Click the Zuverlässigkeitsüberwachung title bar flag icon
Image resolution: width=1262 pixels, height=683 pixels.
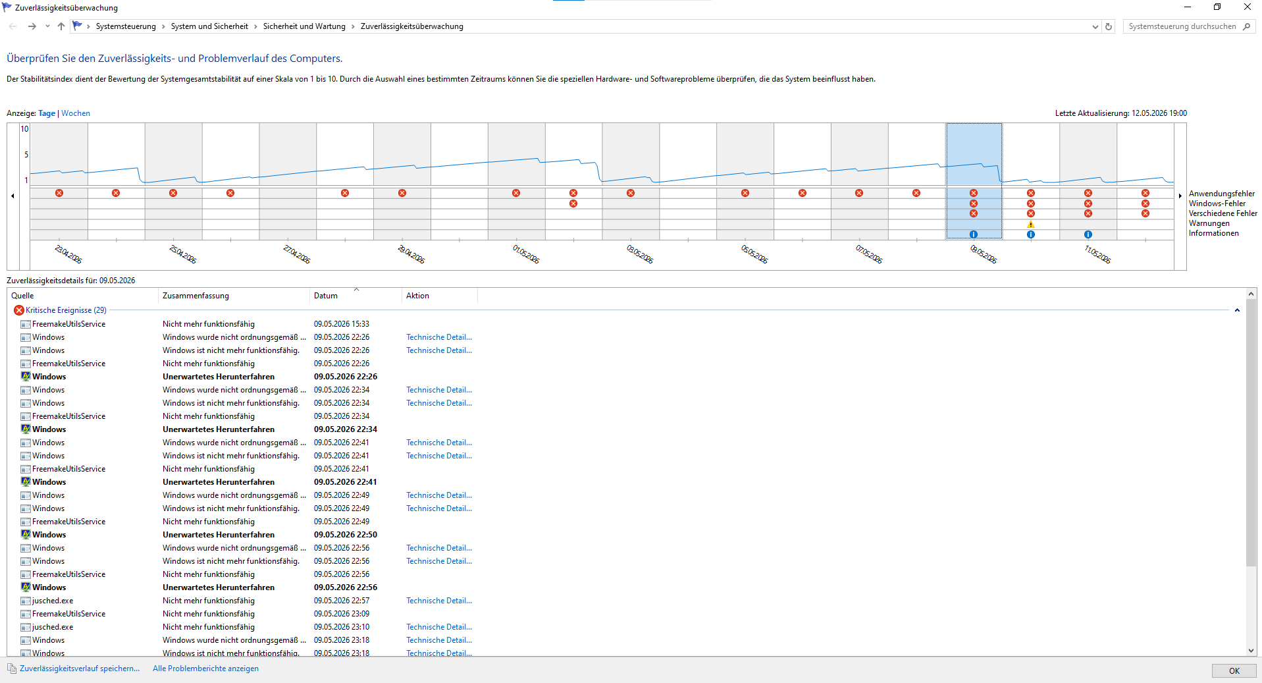pos(7,7)
